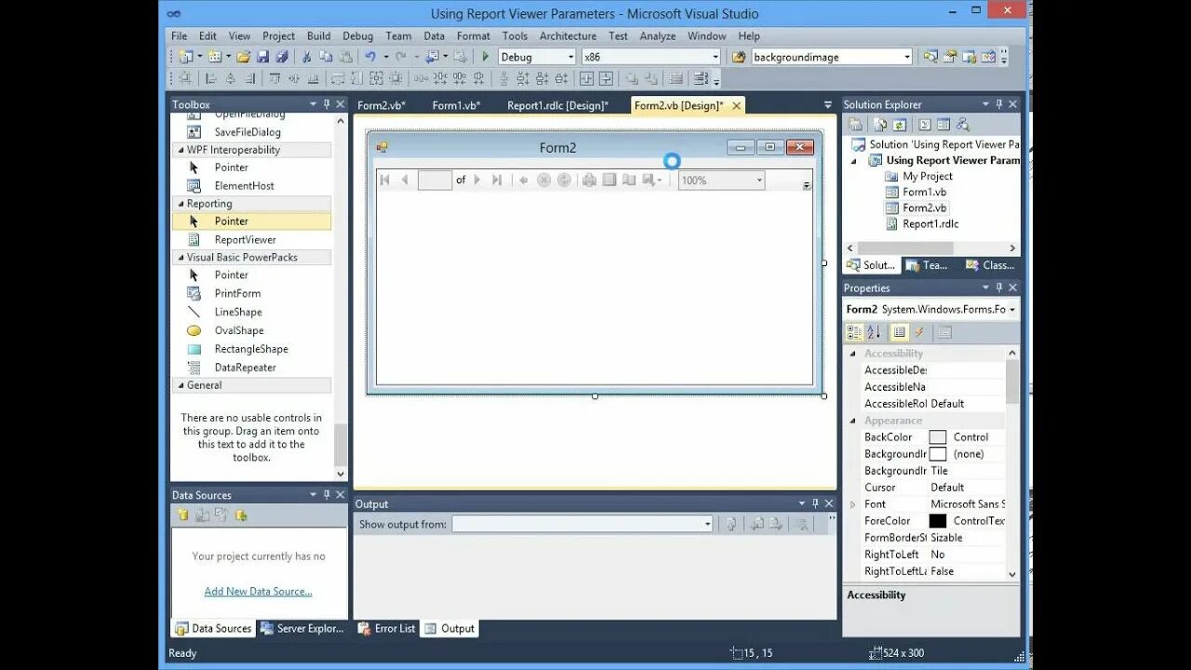Click Add New Data Source toolbar icon
This screenshot has width=1191, height=670.
(x=183, y=515)
